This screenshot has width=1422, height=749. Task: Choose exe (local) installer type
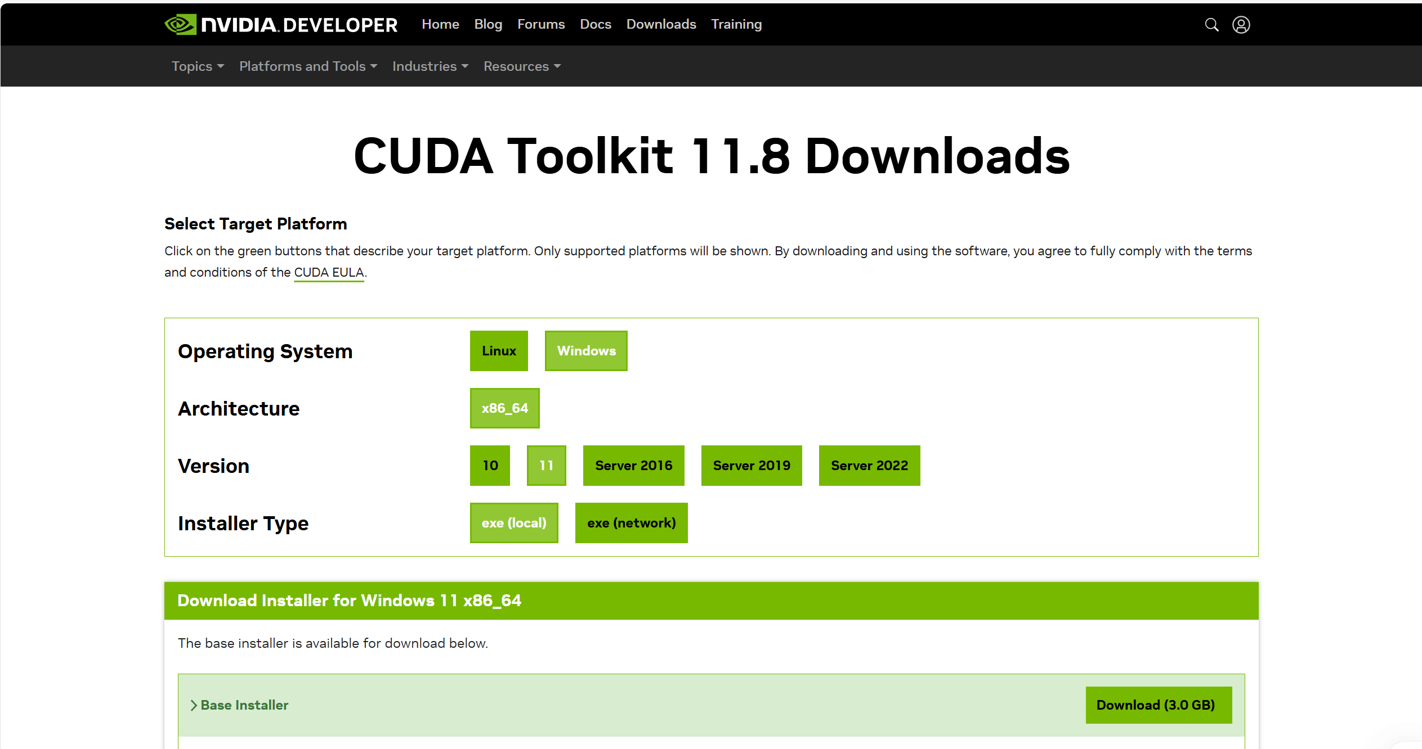pos(514,523)
